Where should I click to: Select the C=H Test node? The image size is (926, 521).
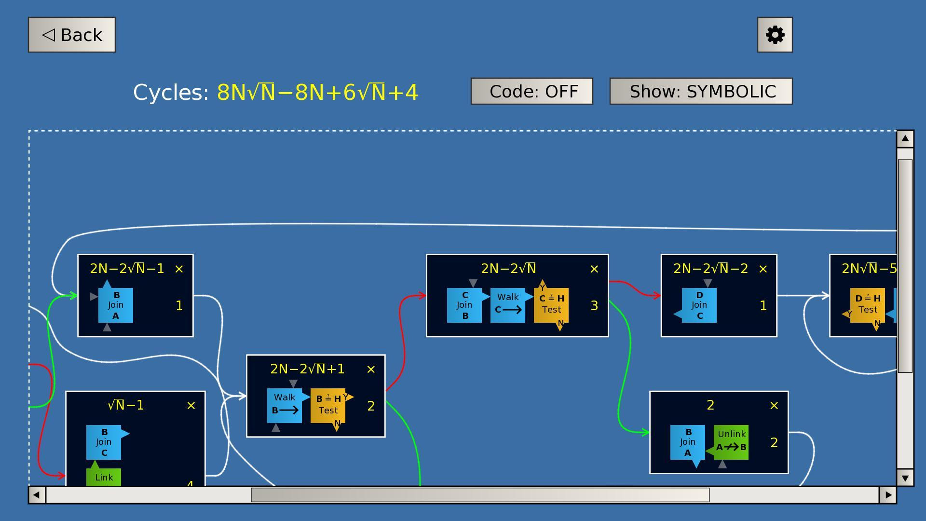pos(551,305)
